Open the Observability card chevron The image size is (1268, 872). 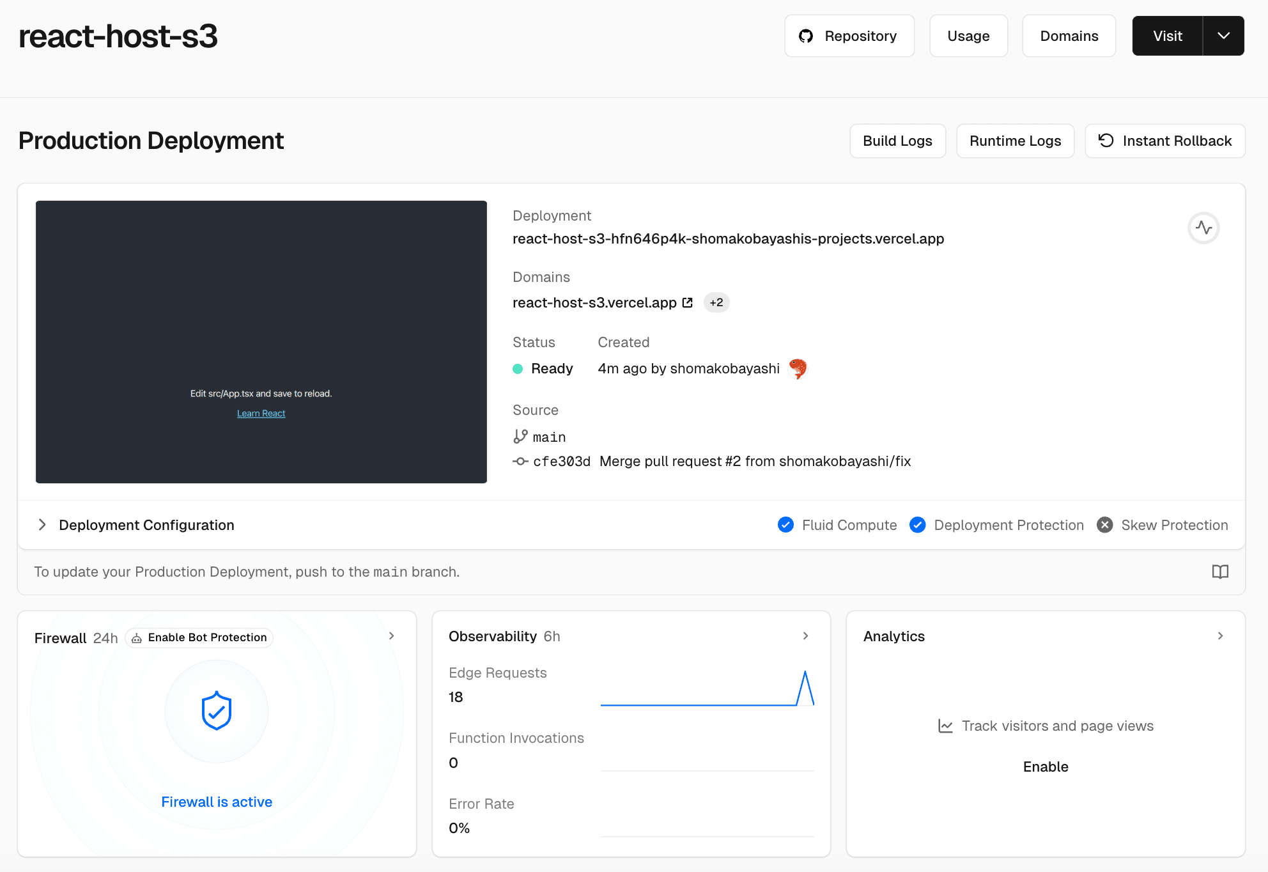[806, 635]
